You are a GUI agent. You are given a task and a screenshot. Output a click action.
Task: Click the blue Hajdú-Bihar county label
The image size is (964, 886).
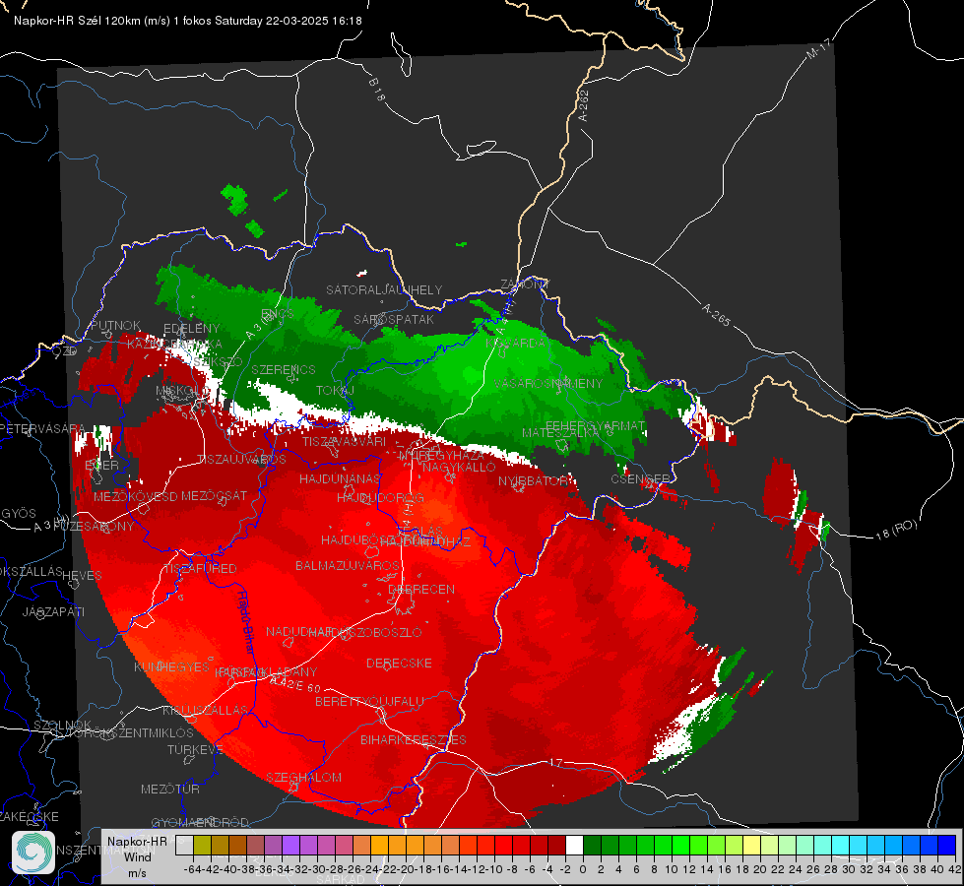(x=246, y=621)
